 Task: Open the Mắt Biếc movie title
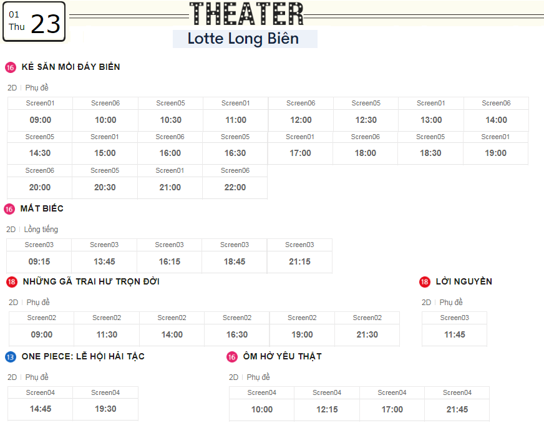(42, 208)
